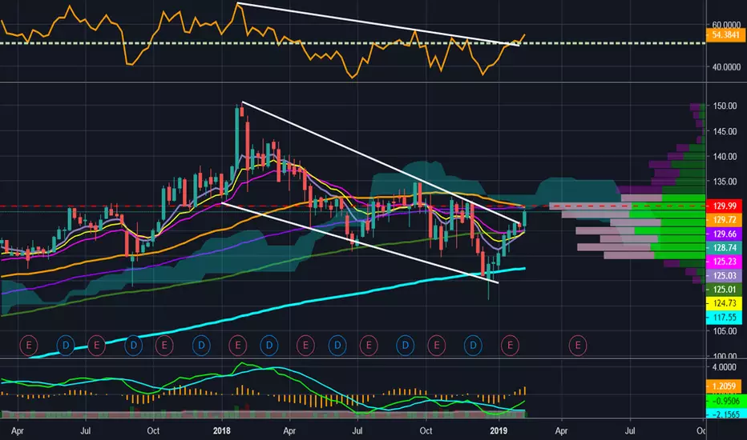This screenshot has width=747, height=440.
Task: Click the 145.00 price axis value
Action: click(725, 131)
